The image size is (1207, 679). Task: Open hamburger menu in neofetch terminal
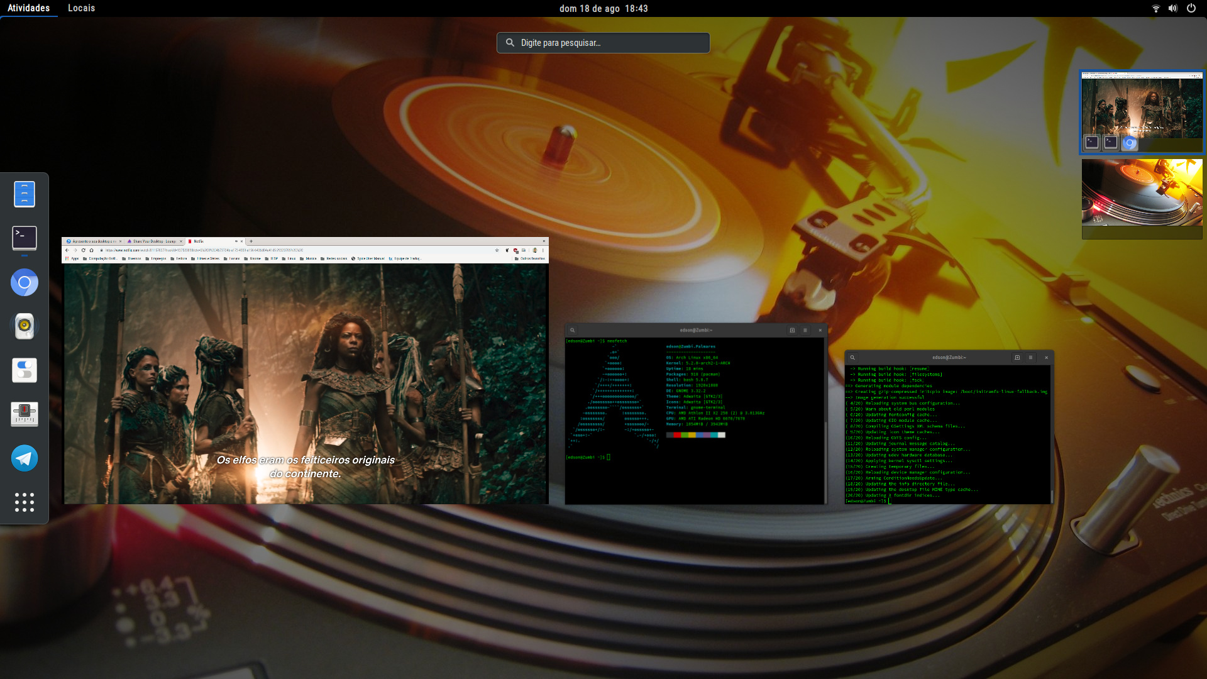pyautogui.click(x=805, y=330)
